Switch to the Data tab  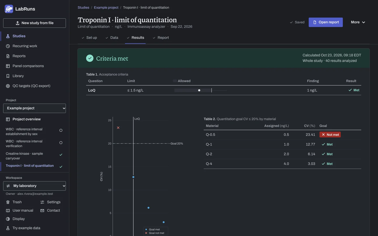pos(112,38)
